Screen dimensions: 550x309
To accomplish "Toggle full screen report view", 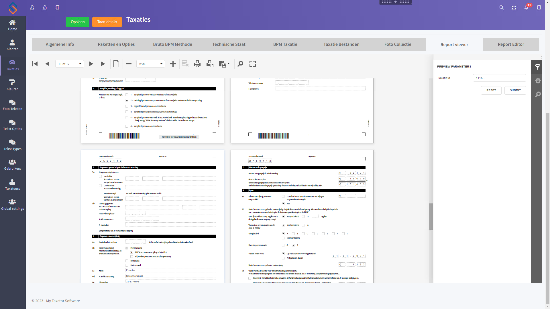I will tap(253, 64).
